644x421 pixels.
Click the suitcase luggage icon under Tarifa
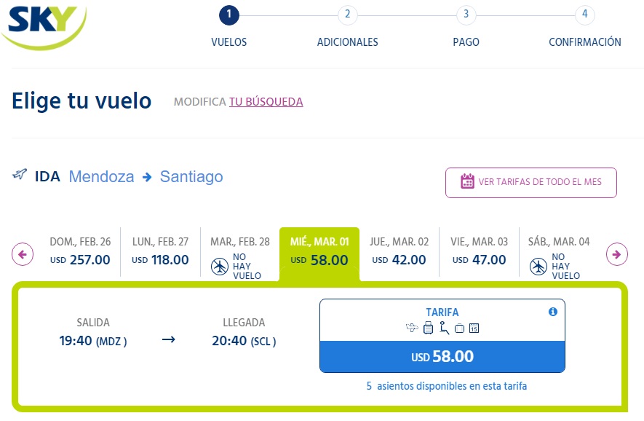point(428,328)
